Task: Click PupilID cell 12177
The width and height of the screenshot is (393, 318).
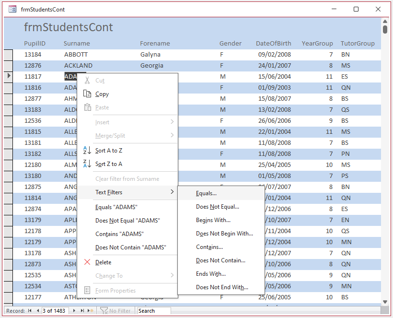Action: 33,297
